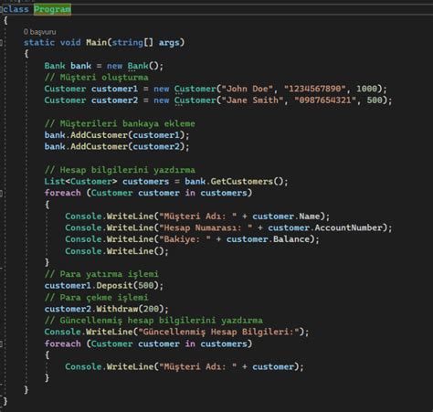
Task: Click the 'Deposit' method call
Action: coord(114,286)
